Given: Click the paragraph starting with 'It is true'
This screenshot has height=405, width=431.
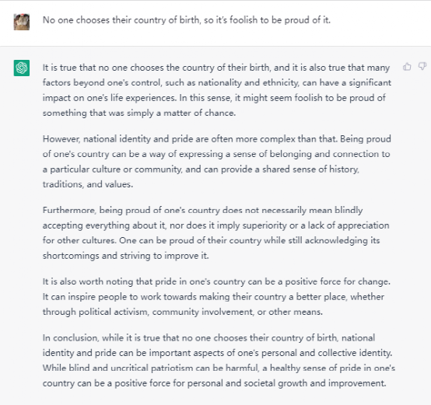Looking at the screenshot, I should point(217,90).
